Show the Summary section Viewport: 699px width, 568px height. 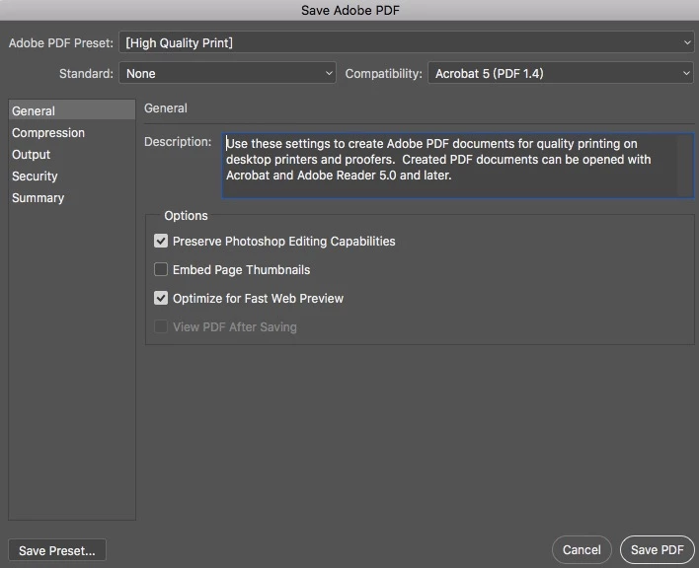[x=72, y=197]
